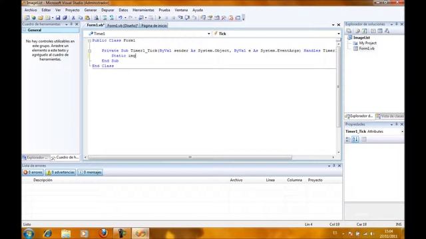This screenshot has width=426, height=239.
Task: Open the Properties Window toolbar icon
Action: click(210, 18)
